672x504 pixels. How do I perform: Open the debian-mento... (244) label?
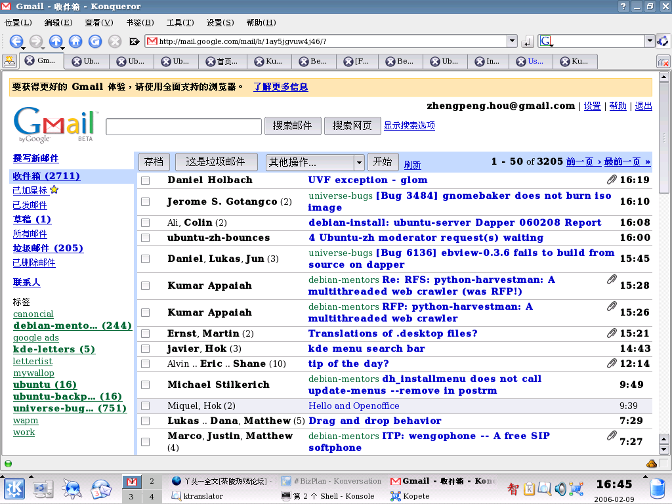coord(72,325)
